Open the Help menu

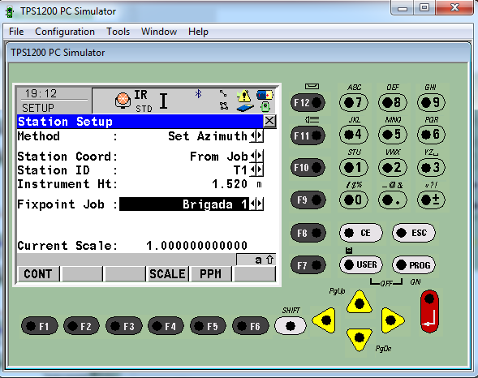tap(198, 32)
